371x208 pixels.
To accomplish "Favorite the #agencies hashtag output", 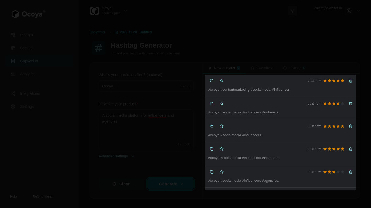I will (222, 172).
